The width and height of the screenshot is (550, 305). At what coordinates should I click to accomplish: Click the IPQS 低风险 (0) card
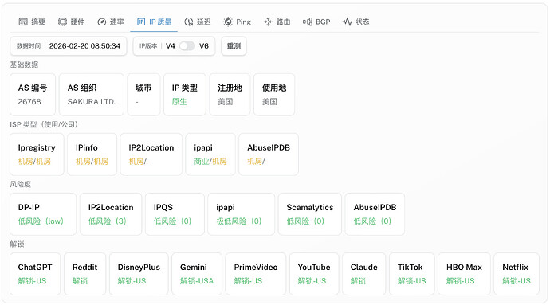175,214
